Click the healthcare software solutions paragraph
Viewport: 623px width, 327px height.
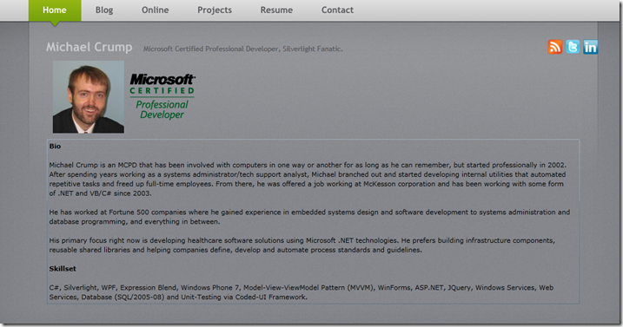(302, 245)
